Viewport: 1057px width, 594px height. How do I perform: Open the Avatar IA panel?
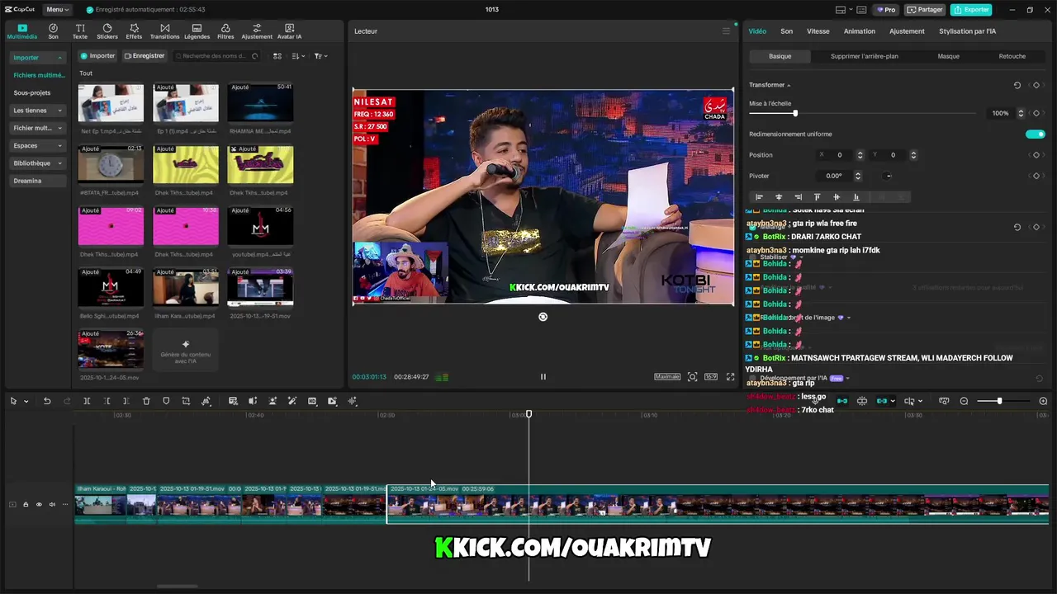pos(289,31)
